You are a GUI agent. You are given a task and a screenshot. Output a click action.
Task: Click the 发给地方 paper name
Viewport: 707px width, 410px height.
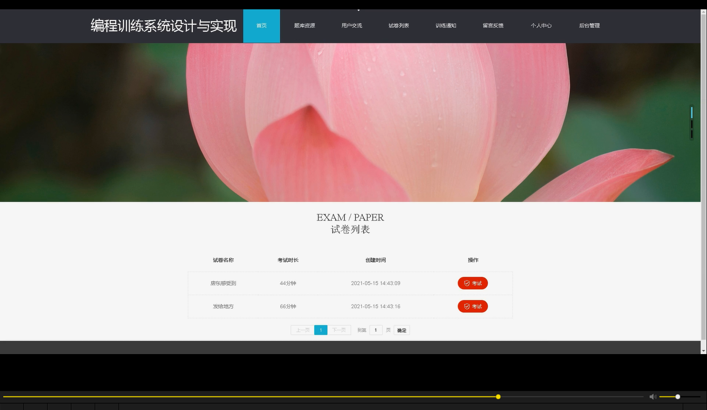click(223, 307)
